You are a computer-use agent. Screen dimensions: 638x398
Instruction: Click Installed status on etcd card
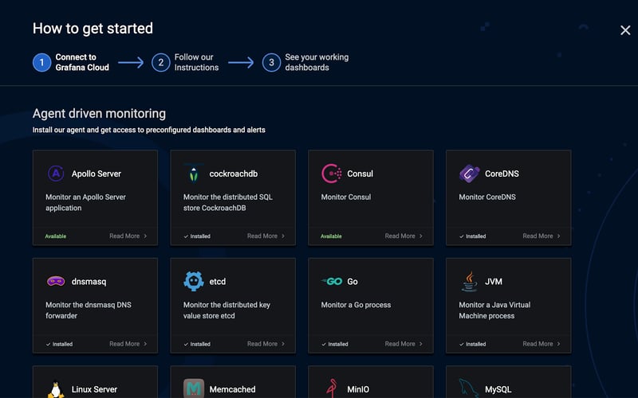[197, 344]
